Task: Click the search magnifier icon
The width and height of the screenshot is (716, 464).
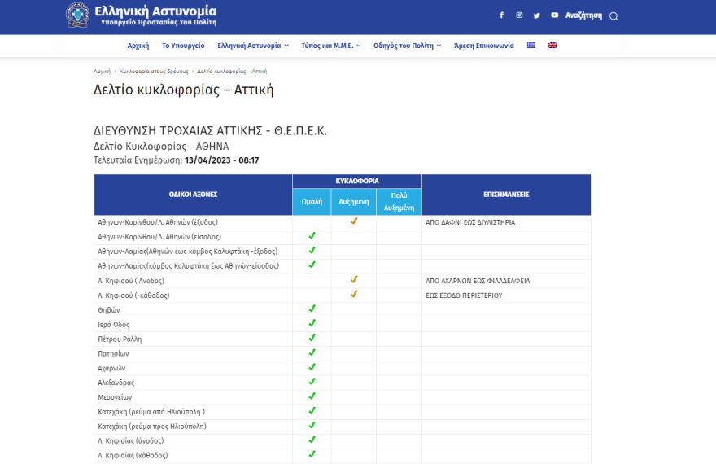Action: [613, 16]
